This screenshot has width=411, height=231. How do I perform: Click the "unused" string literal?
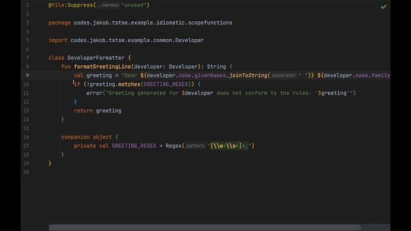coord(134,5)
